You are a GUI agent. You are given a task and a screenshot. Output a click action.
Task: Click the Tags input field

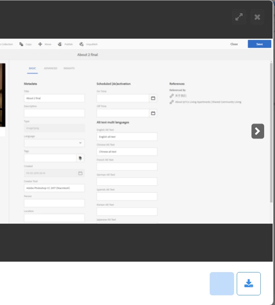[50, 158]
